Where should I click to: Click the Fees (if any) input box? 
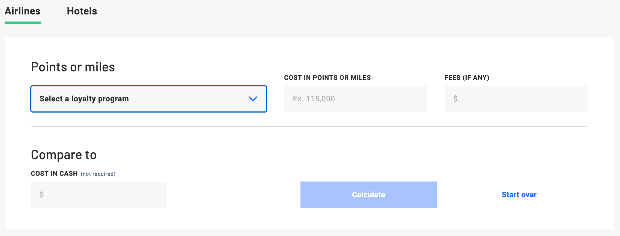(516, 99)
